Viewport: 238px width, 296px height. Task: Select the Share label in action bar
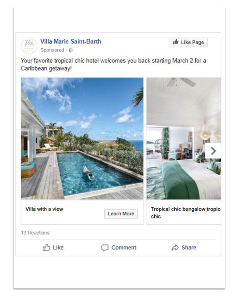[x=189, y=247]
